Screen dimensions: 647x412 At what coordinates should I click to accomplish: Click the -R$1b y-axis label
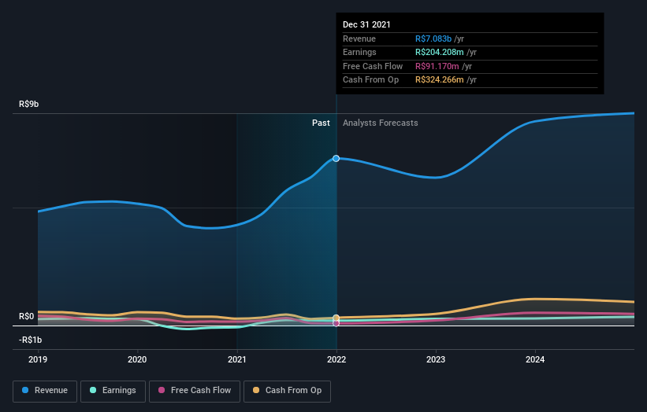30,340
